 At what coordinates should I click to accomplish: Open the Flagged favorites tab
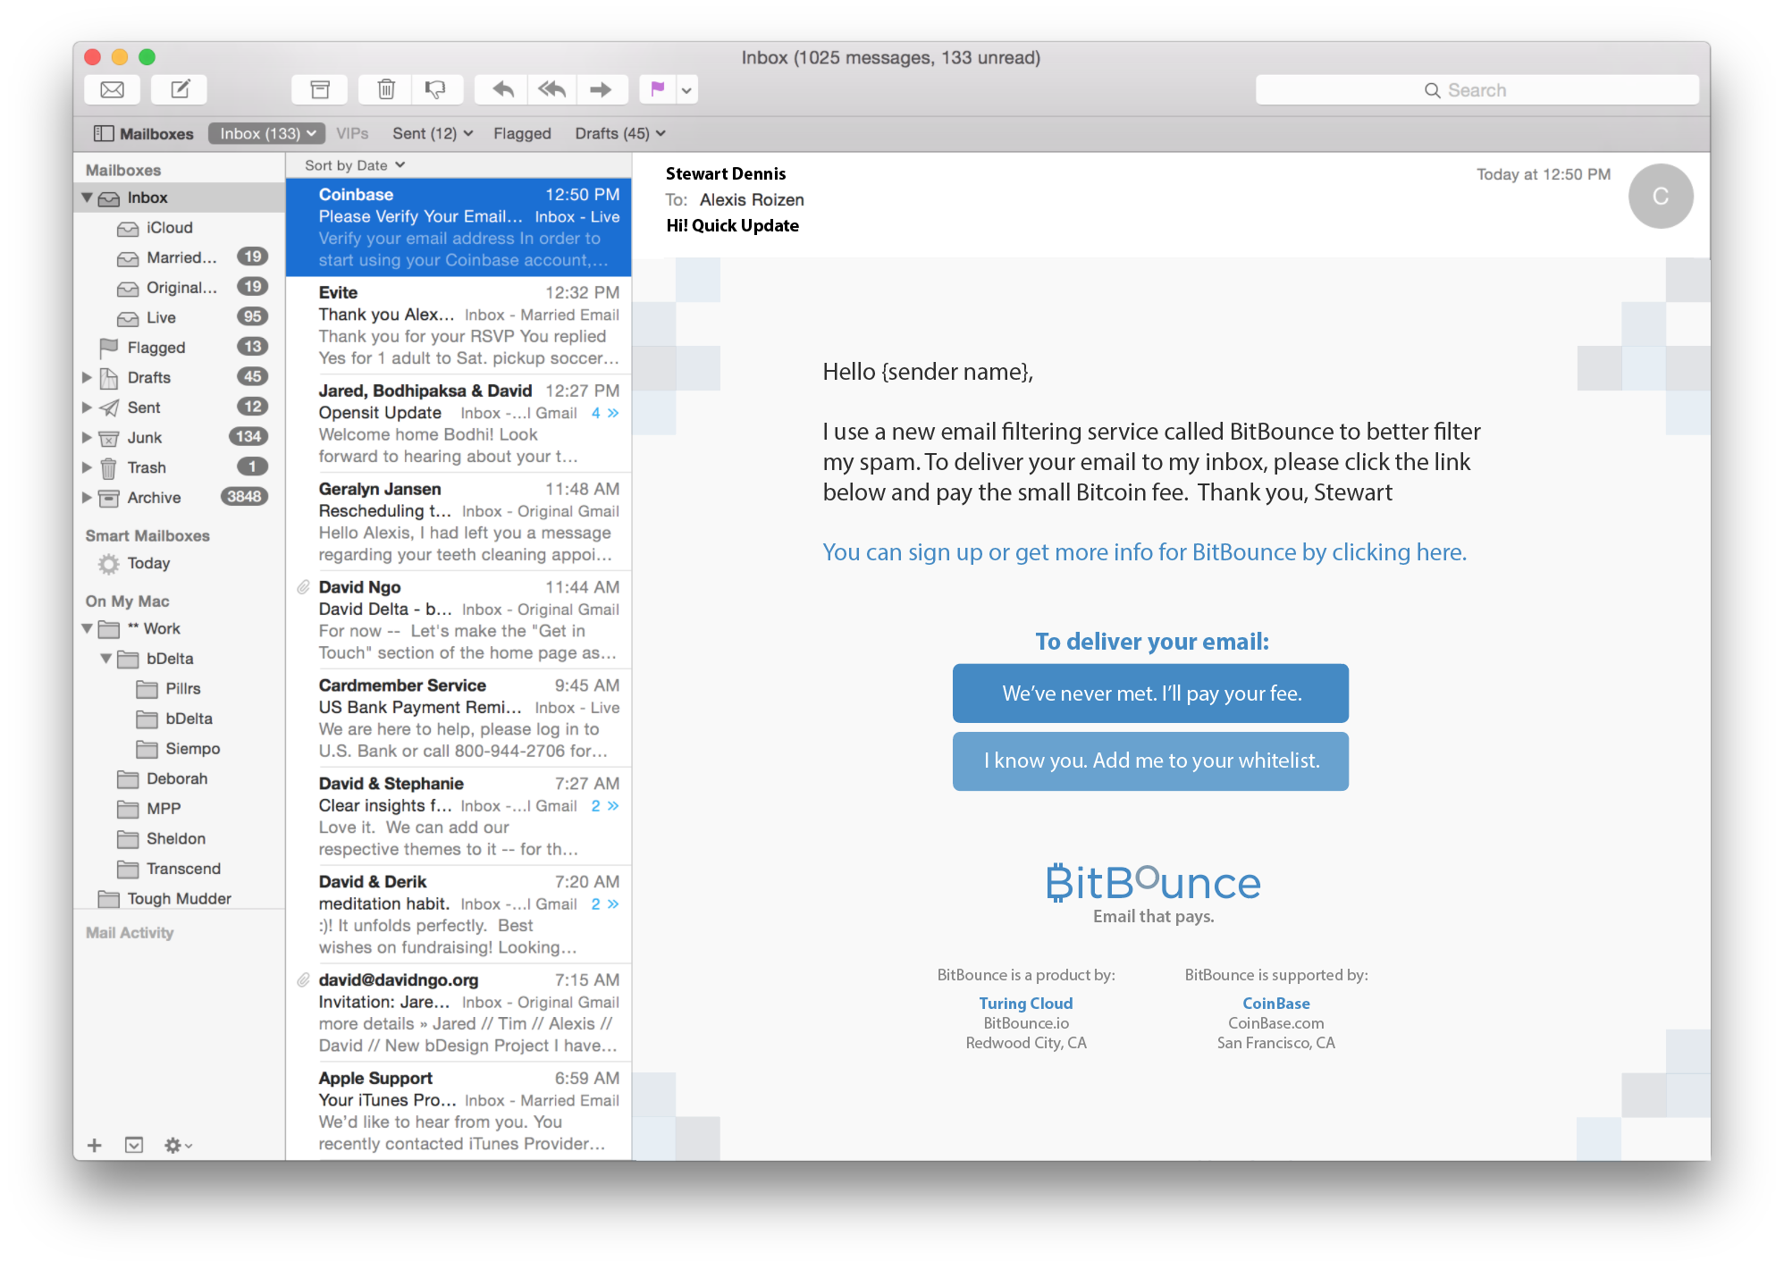pos(522,134)
